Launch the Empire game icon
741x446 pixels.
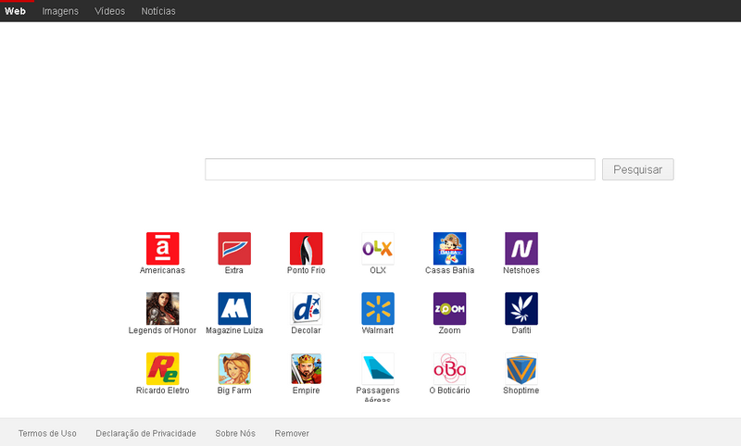coord(307,368)
